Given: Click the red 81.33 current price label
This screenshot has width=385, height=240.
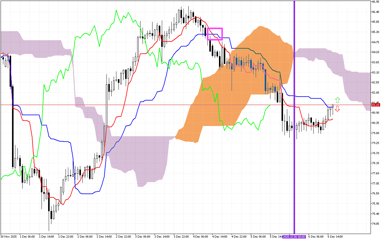Looking at the screenshot, I should coord(376,105).
